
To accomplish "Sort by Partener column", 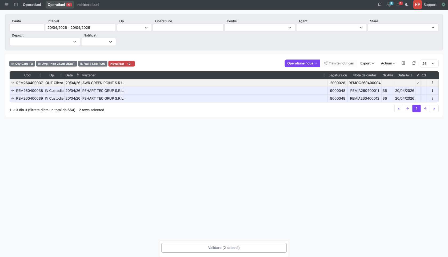I will (204, 75).
